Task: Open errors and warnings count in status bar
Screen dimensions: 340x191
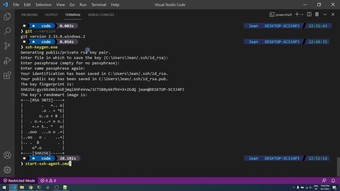Action: click(x=48, y=180)
